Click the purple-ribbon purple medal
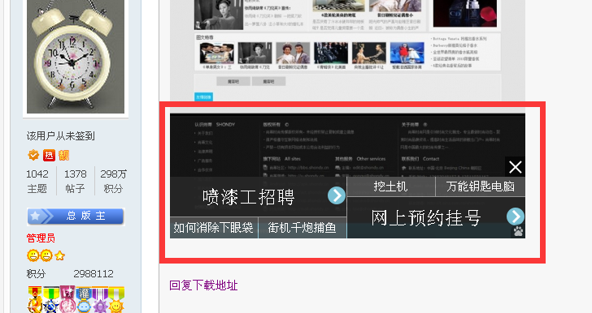The height and width of the screenshot is (313, 592). click(100, 300)
